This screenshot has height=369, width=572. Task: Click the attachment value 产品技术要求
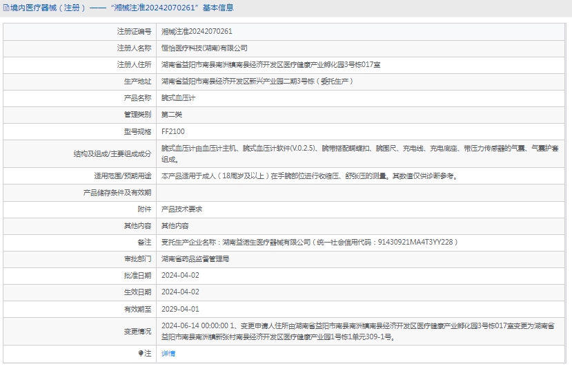coord(182,209)
